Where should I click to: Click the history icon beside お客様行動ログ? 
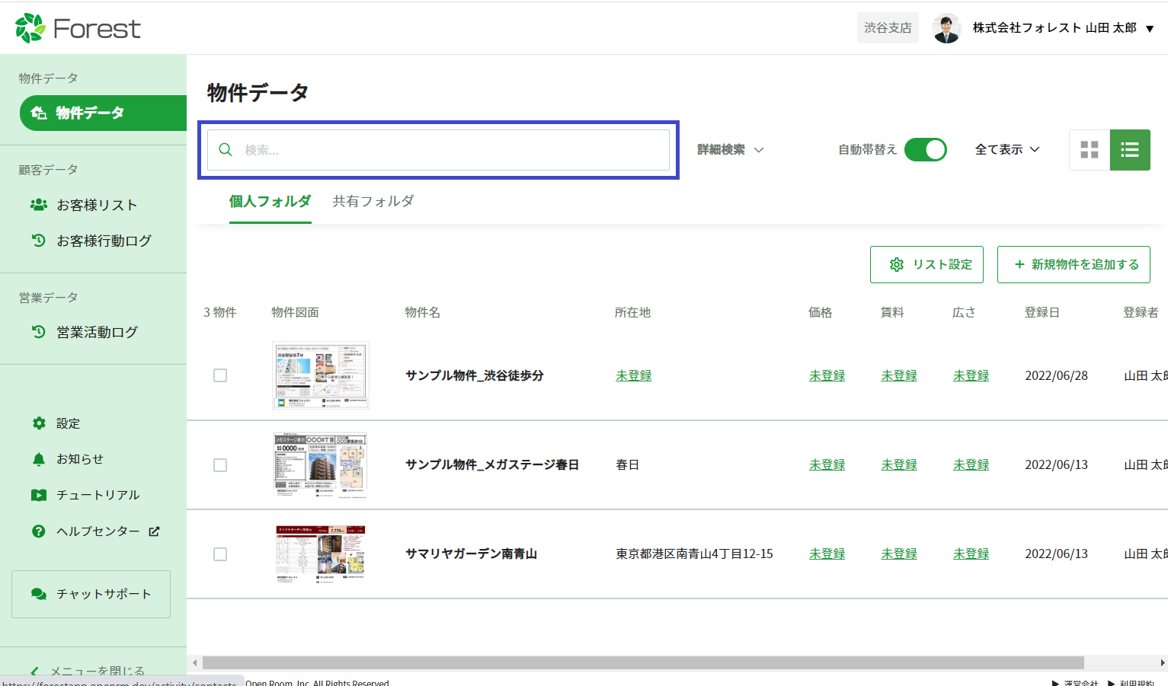39,241
